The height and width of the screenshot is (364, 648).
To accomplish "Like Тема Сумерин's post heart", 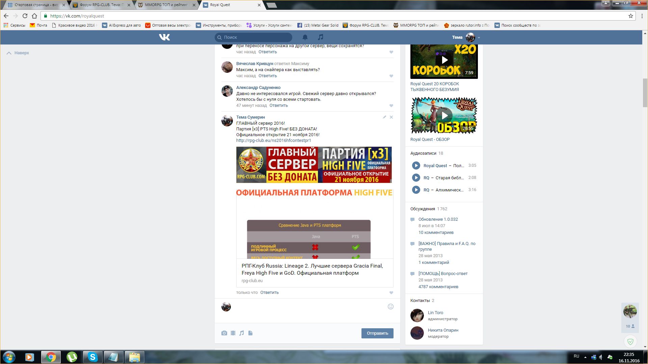I will 391,293.
